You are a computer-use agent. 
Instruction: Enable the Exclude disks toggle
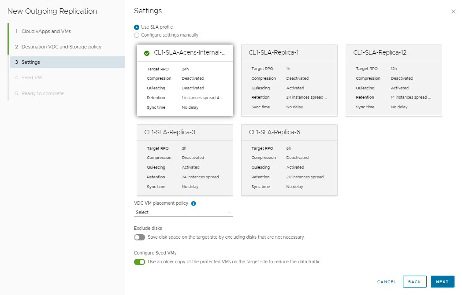click(x=139, y=237)
